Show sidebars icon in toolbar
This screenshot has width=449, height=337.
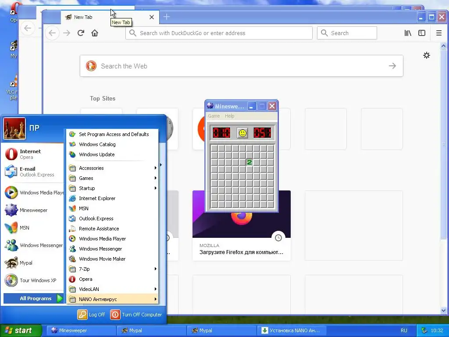(x=422, y=33)
